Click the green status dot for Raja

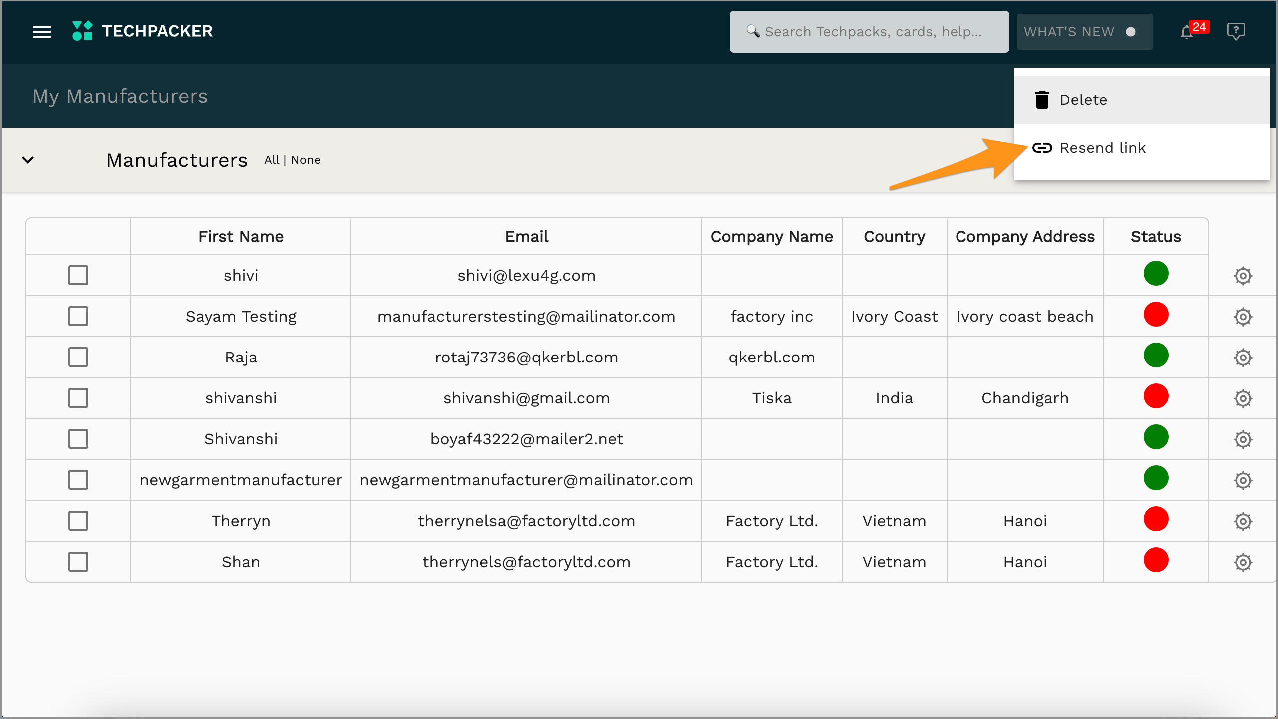pos(1156,356)
